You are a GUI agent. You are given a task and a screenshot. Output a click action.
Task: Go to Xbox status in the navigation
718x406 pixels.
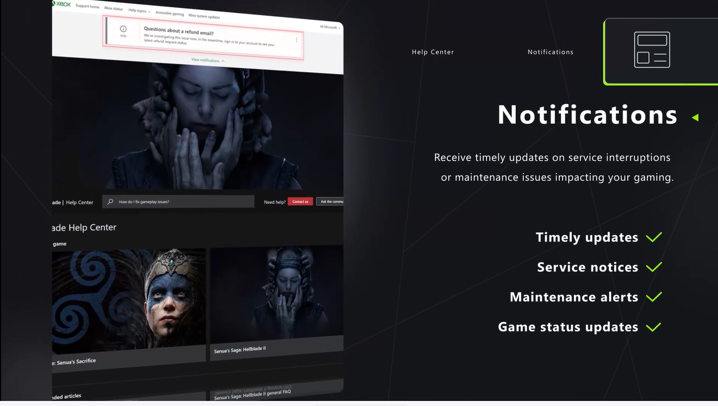tap(113, 8)
